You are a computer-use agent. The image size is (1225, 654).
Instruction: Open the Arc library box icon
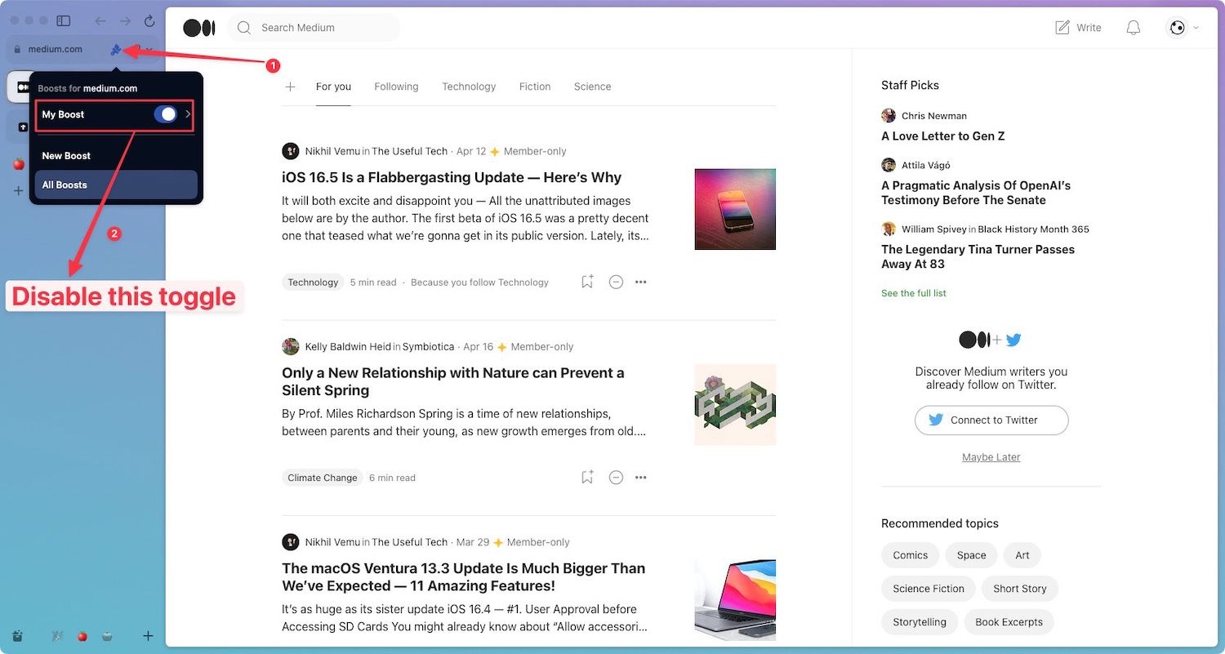pyautogui.click(x=18, y=636)
